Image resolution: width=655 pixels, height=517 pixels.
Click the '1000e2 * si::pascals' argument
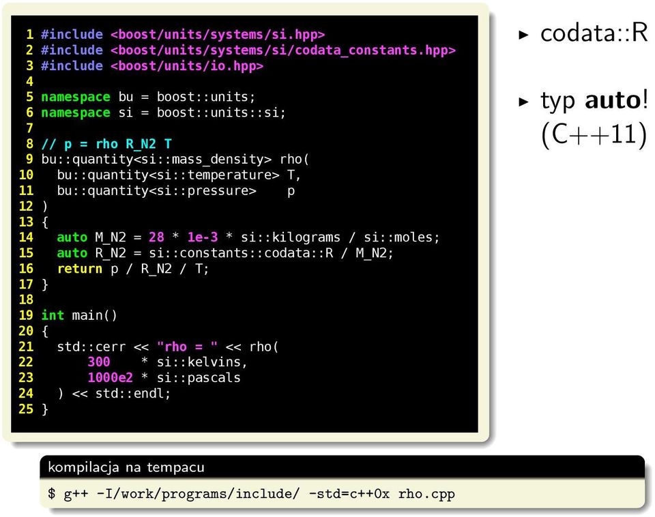coord(164,377)
